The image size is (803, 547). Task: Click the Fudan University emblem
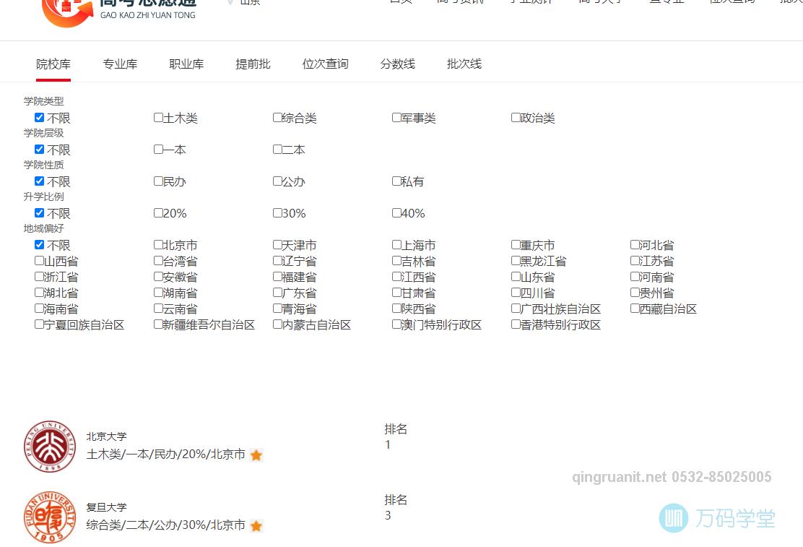pyautogui.click(x=48, y=517)
